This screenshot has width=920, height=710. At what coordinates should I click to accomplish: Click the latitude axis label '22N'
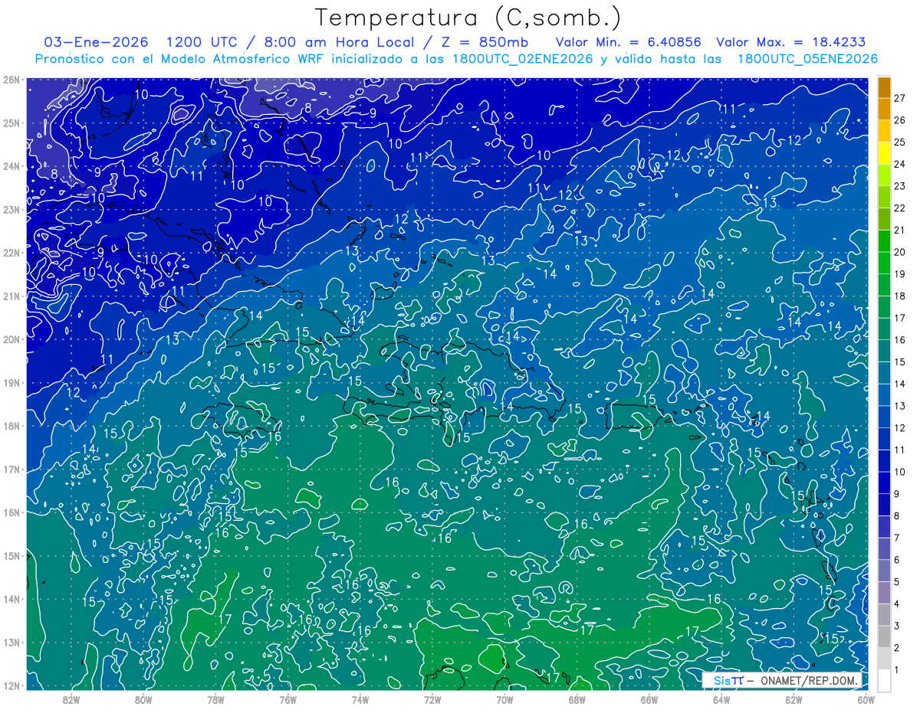(x=11, y=253)
